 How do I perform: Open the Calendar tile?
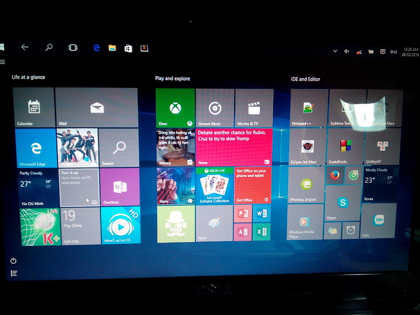pyautogui.click(x=34, y=108)
